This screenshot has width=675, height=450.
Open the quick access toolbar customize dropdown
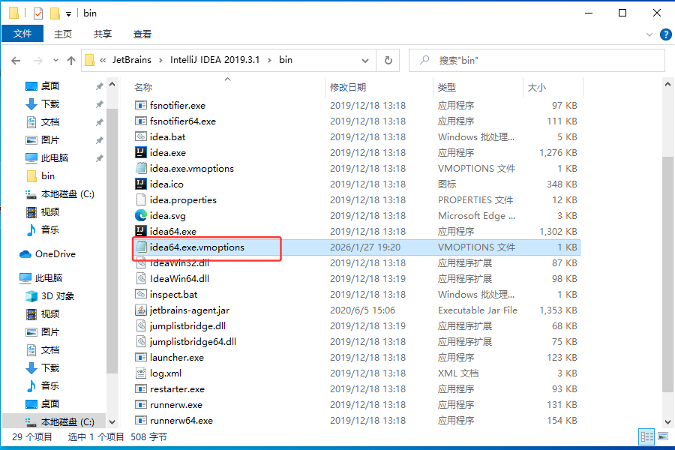click(68, 14)
